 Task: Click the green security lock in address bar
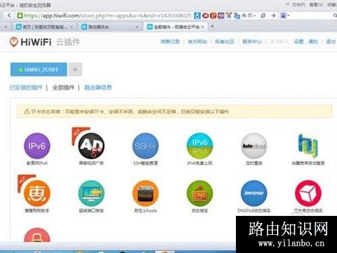pos(20,16)
